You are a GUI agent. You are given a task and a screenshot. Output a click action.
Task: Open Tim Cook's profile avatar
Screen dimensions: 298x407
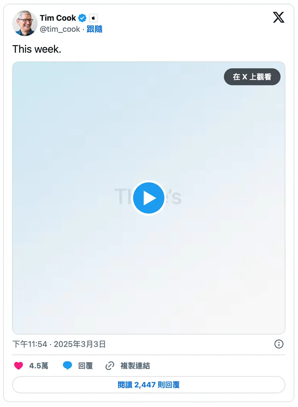25,23
